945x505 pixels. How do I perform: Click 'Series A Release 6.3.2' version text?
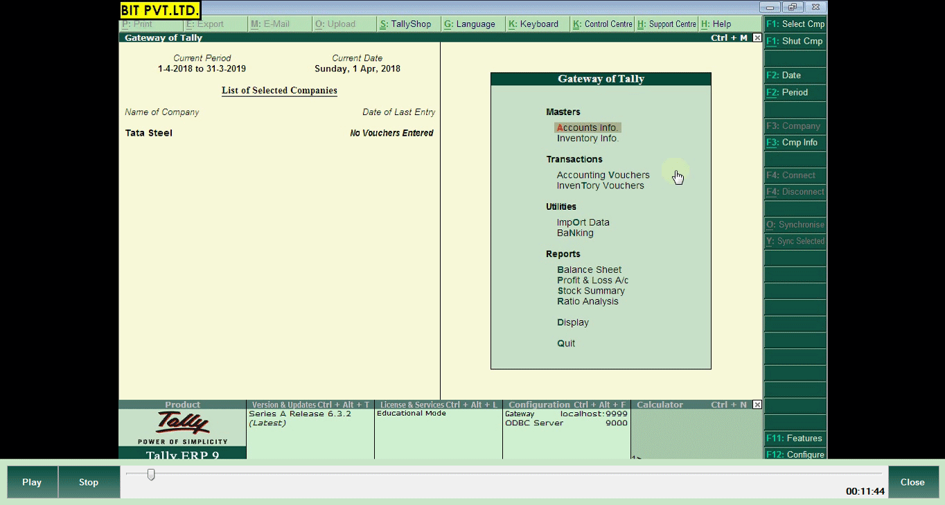click(300, 414)
